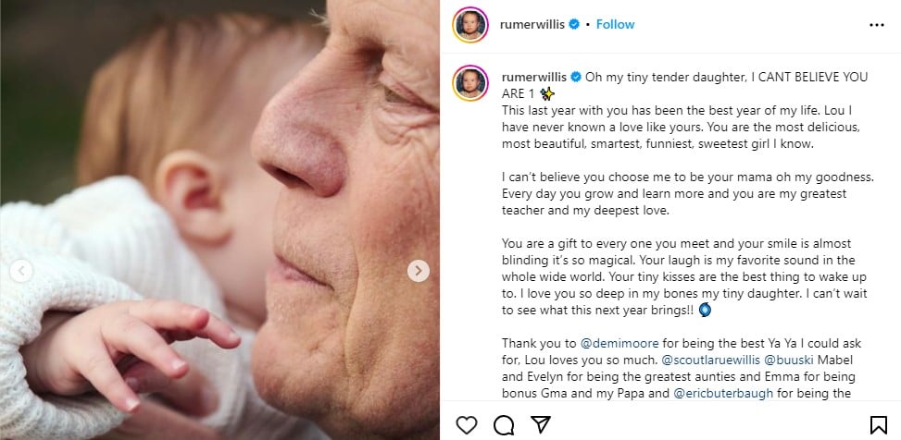The image size is (901, 440).
Task: Save post with the bookmark icon
Action: point(878,424)
